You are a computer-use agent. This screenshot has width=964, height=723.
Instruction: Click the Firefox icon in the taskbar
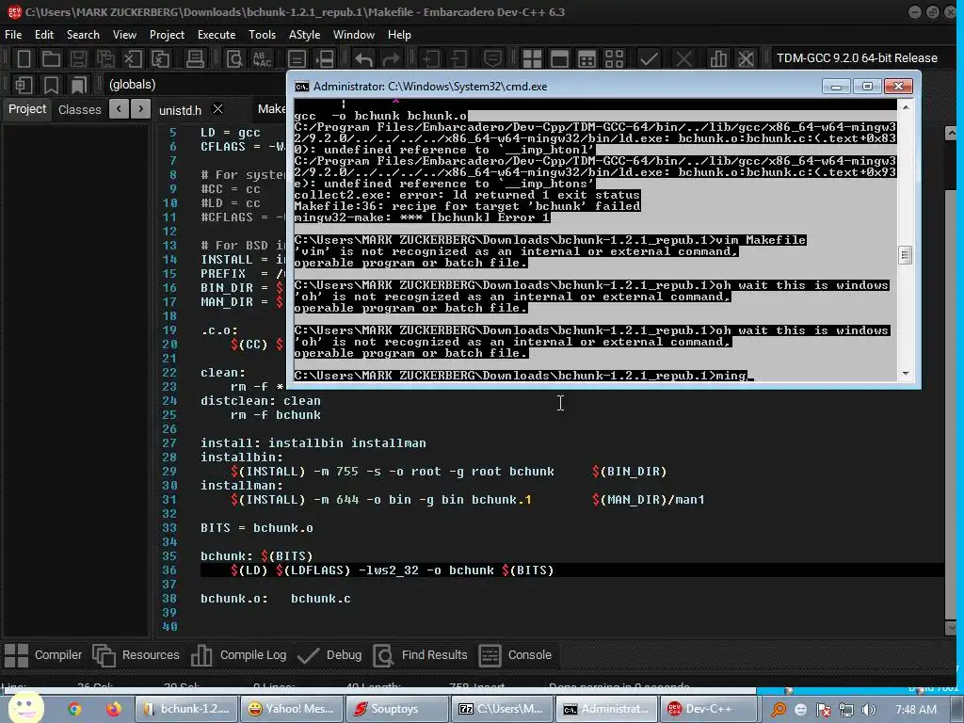point(114,709)
